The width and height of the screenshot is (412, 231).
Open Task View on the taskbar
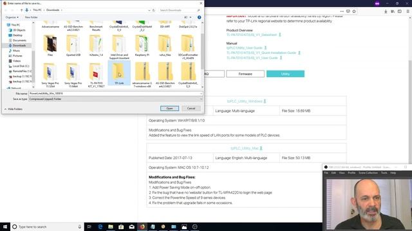click(x=89, y=227)
